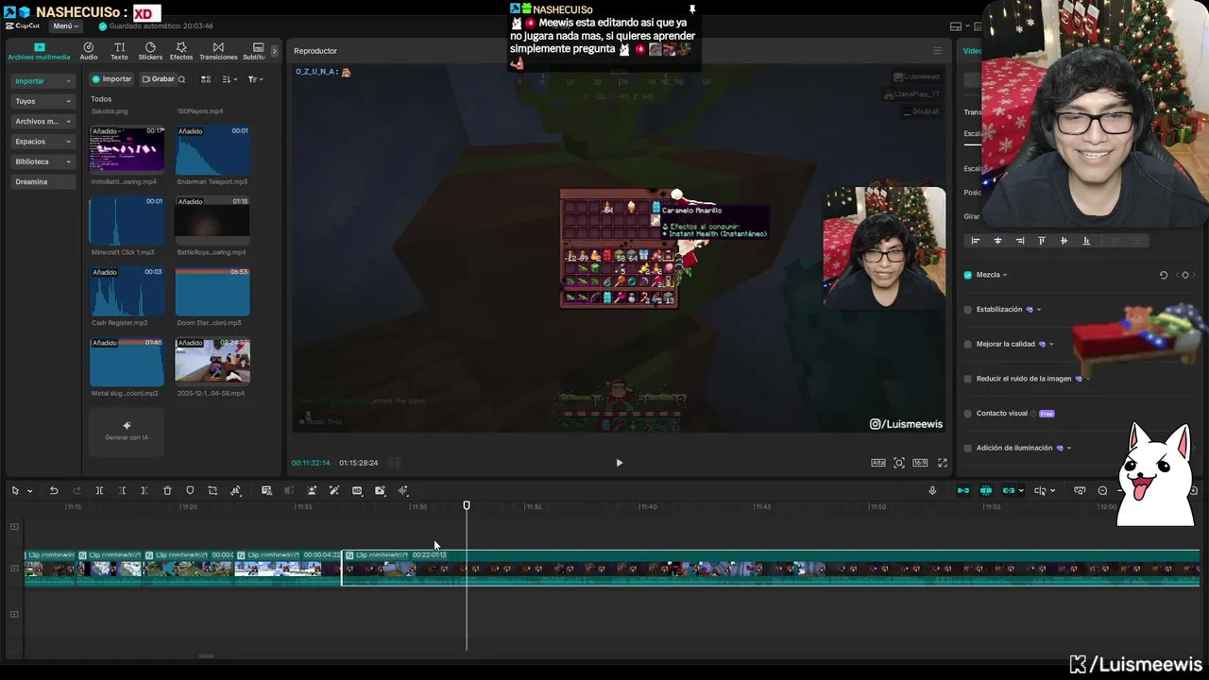Align left with the alignment icon
This screenshot has height=680, width=1209.
pos(976,241)
